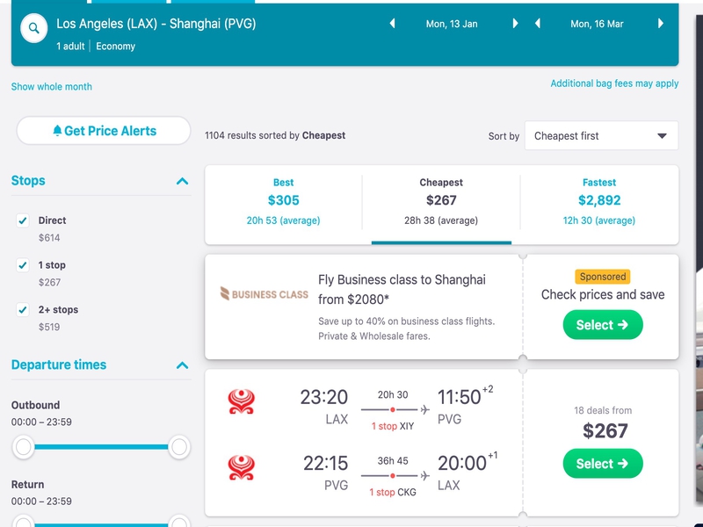This screenshot has height=527, width=703.
Task: Click the Business Class sponsor logo
Action: (x=265, y=294)
